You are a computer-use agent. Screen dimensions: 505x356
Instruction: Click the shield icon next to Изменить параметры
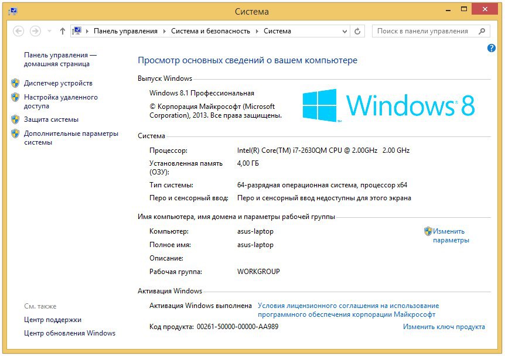[428, 231]
